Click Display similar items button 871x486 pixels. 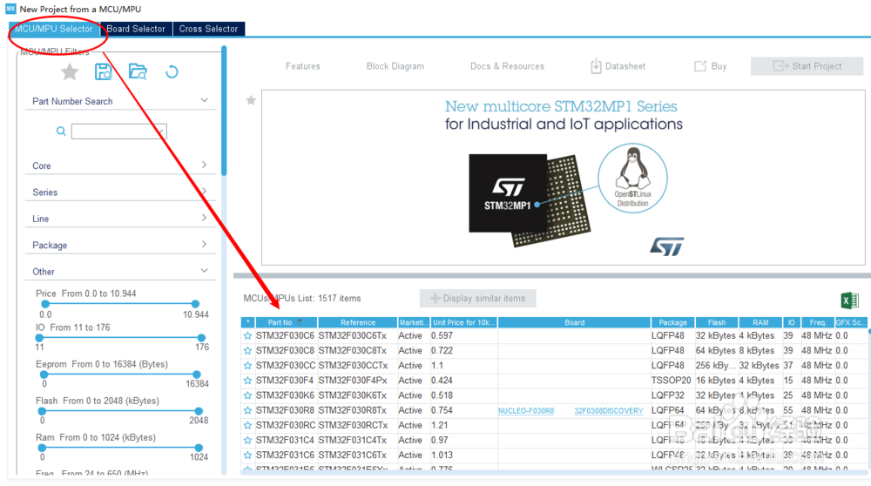click(x=477, y=298)
